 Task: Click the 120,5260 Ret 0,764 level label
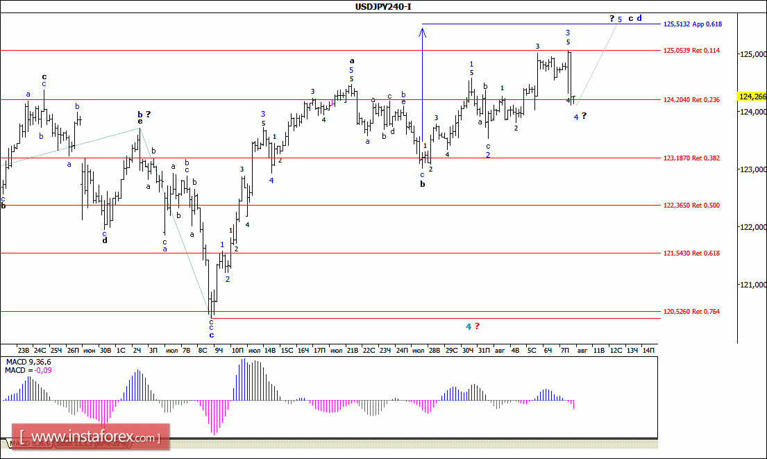[x=691, y=312]
